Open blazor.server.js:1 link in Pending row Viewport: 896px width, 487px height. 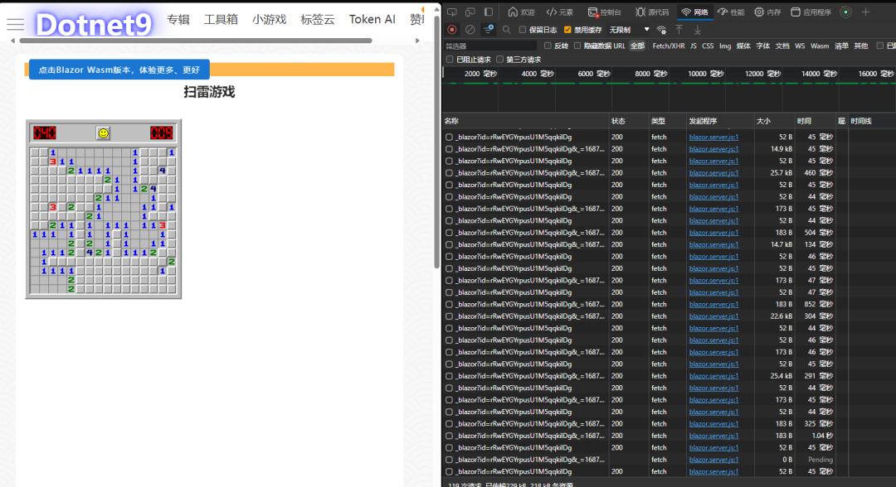pos(713,460)
